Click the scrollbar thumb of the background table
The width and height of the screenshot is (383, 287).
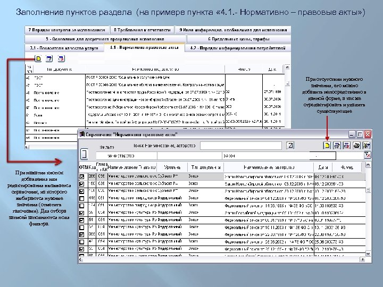coord(287,83)
